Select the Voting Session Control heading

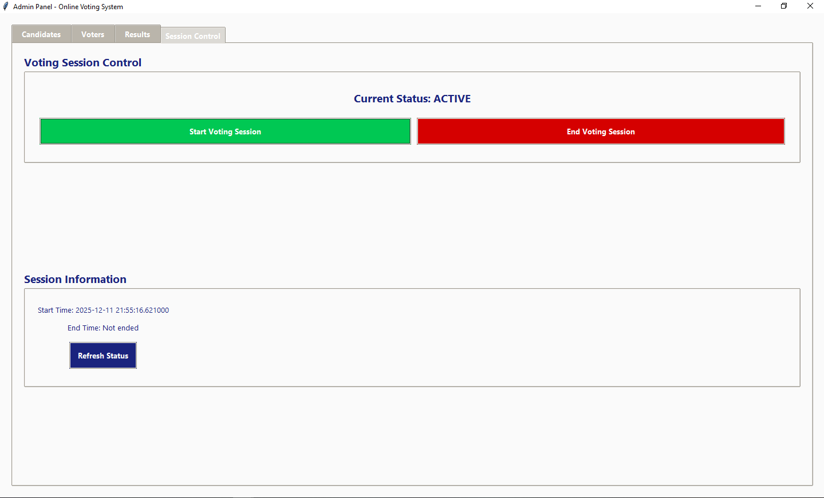point(82,62)
